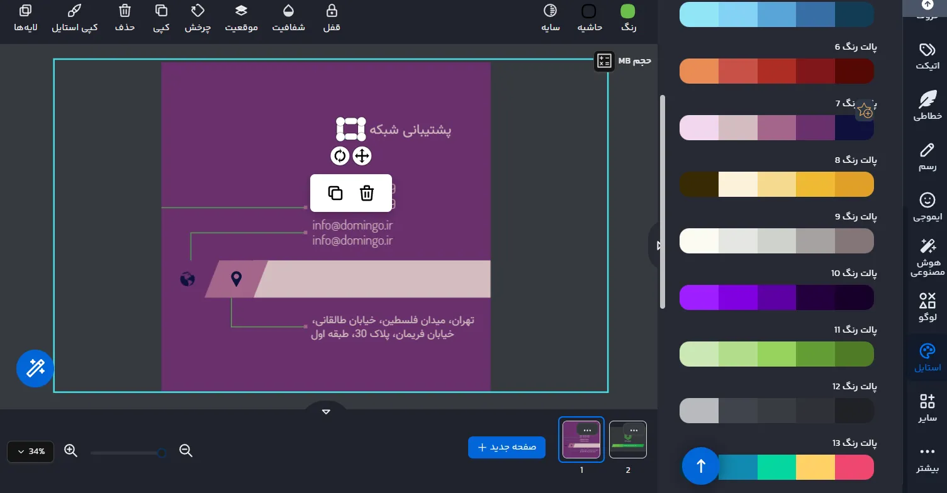Apply color palette 11 green strip
Image resolution: width=947 pixels, height=493 pixels.
pos(776,354)
